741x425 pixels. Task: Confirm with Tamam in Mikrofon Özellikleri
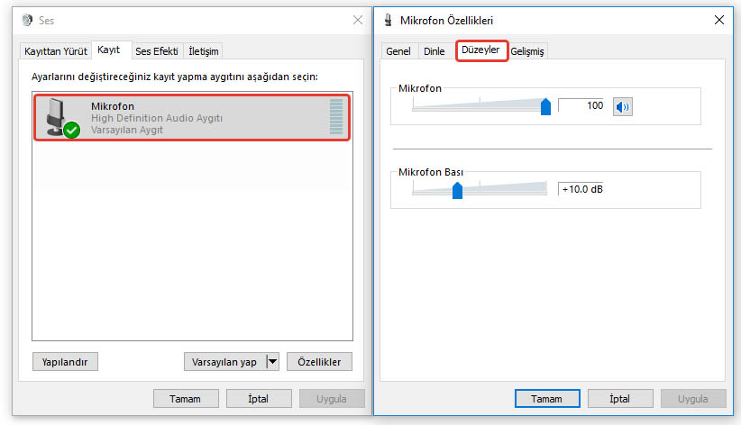tap(546, 399)
